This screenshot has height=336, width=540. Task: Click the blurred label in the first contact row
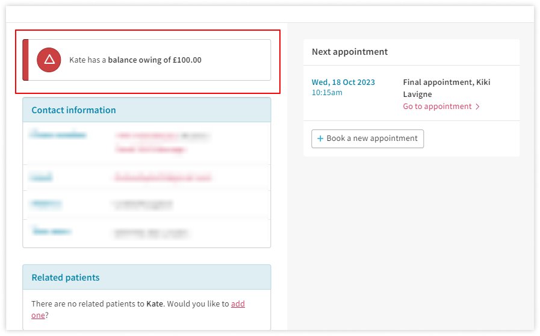pyautogui.click(x=58, y=135)
